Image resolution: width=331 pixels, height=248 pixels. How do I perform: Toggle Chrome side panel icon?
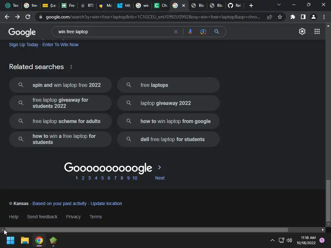(x=303, y=17)
